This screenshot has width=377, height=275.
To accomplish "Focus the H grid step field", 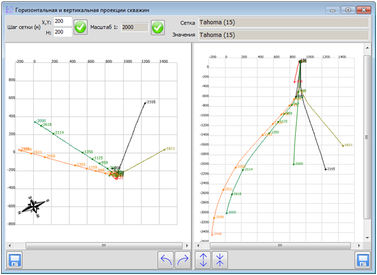I will pyautogui.click(x=62, y=32).
